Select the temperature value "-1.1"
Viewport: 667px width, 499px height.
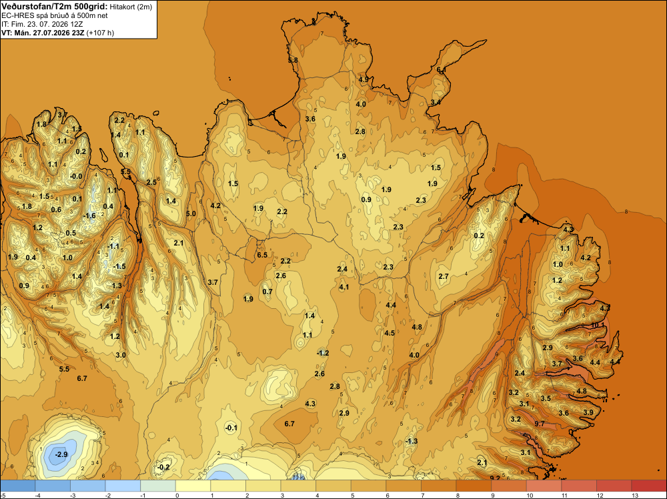click(x=113, y=246)
